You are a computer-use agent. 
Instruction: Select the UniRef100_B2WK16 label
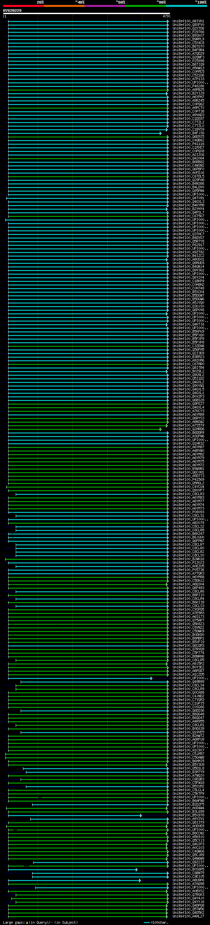[188, 559]
